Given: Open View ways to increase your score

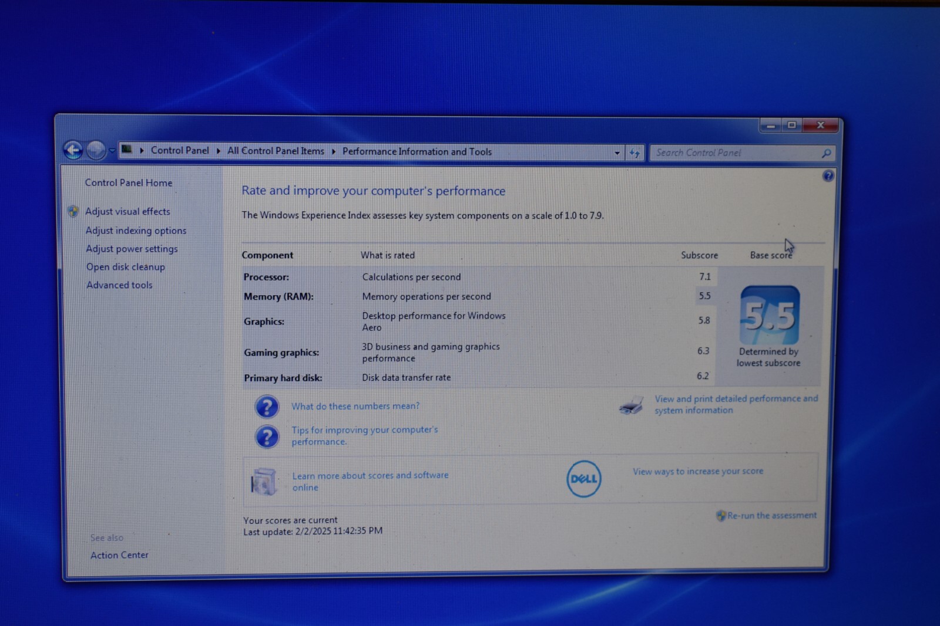Looking at the screenshot, I should point(698,471).
